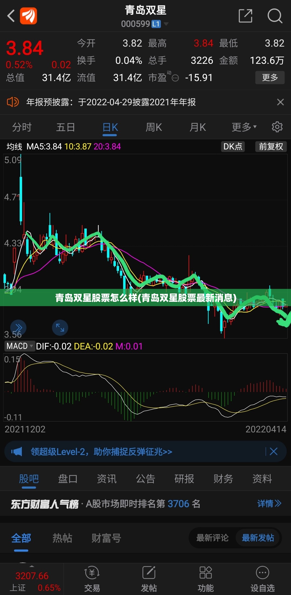Select the 热帖 posts filter
The width and height of the screenshot is (291, 595).
point(62,538)
